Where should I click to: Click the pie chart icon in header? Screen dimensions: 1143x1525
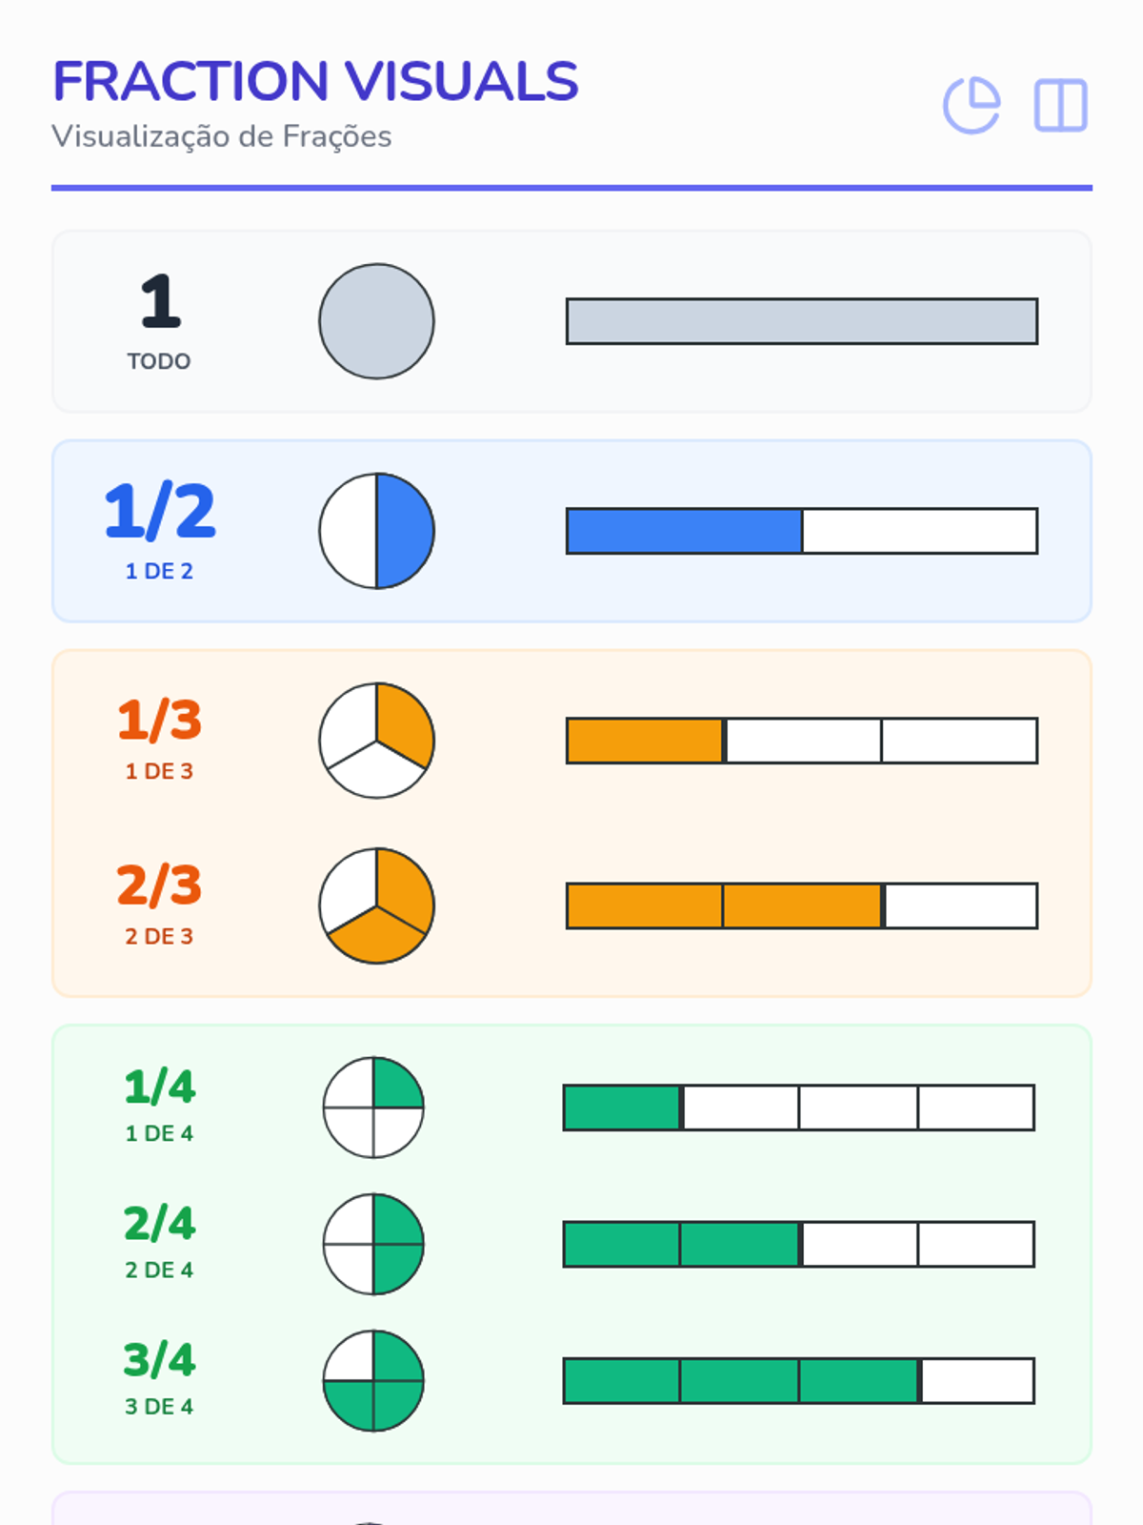pos(971,105)
